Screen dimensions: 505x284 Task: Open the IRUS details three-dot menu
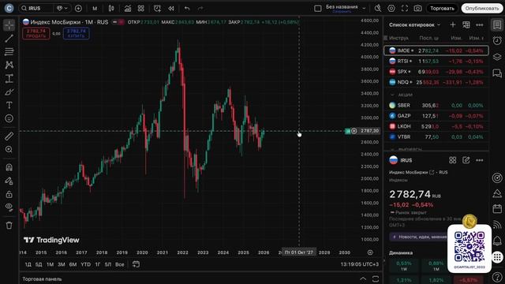click(480, 160)
